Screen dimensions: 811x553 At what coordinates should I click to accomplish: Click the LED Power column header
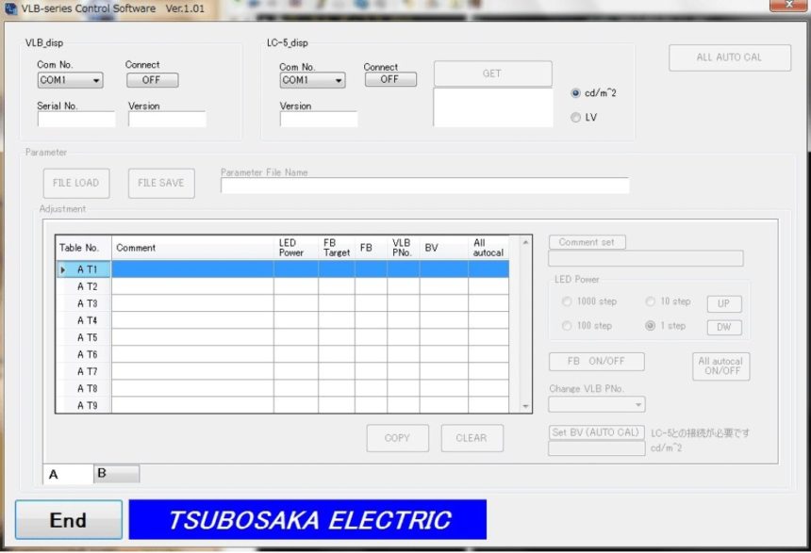click(x=296, y=248)
